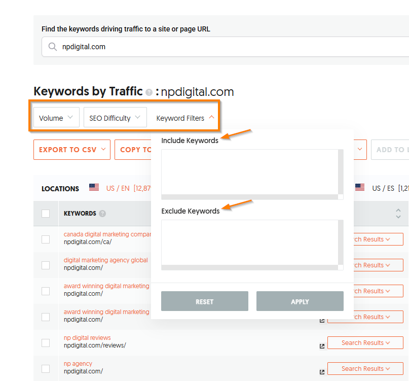This screenshot has height=381, width=409.
Task: Click help icon next to KEYWORDS header
Action: (x=102, y=214)
